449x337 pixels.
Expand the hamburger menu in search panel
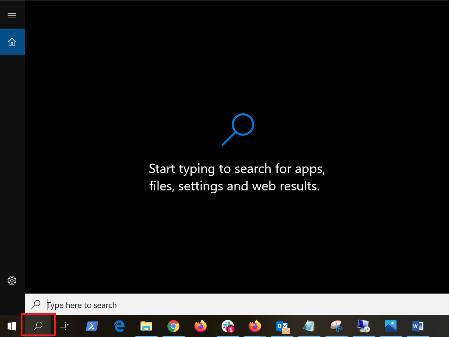(x=12, y=15)
